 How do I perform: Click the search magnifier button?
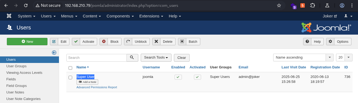pos(132,57)
